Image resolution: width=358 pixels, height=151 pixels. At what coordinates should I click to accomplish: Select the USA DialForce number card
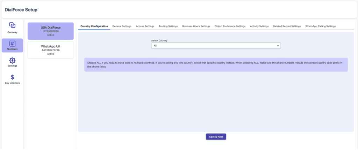click(51, 31)
